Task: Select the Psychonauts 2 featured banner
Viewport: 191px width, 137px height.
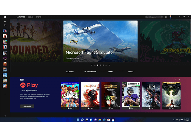Action: 165,41
